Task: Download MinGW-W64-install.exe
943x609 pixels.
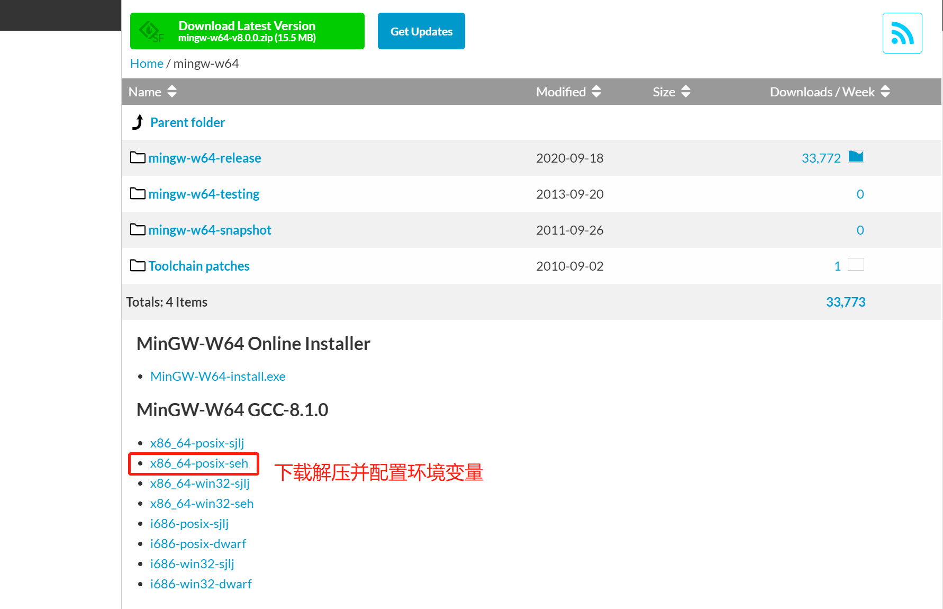Action: point(217,376)
